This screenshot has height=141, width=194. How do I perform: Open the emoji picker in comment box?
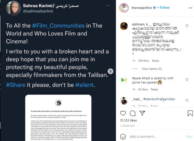[x=123, y=137]
